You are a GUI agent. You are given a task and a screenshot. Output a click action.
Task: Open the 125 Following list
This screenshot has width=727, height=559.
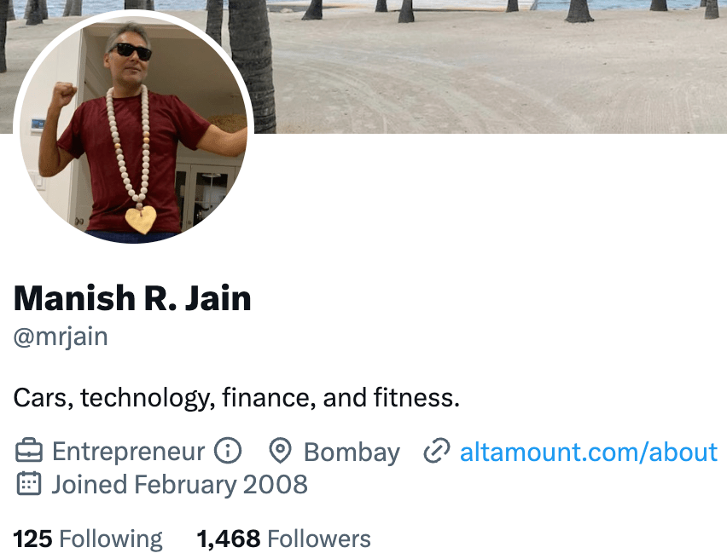(88, 539)
